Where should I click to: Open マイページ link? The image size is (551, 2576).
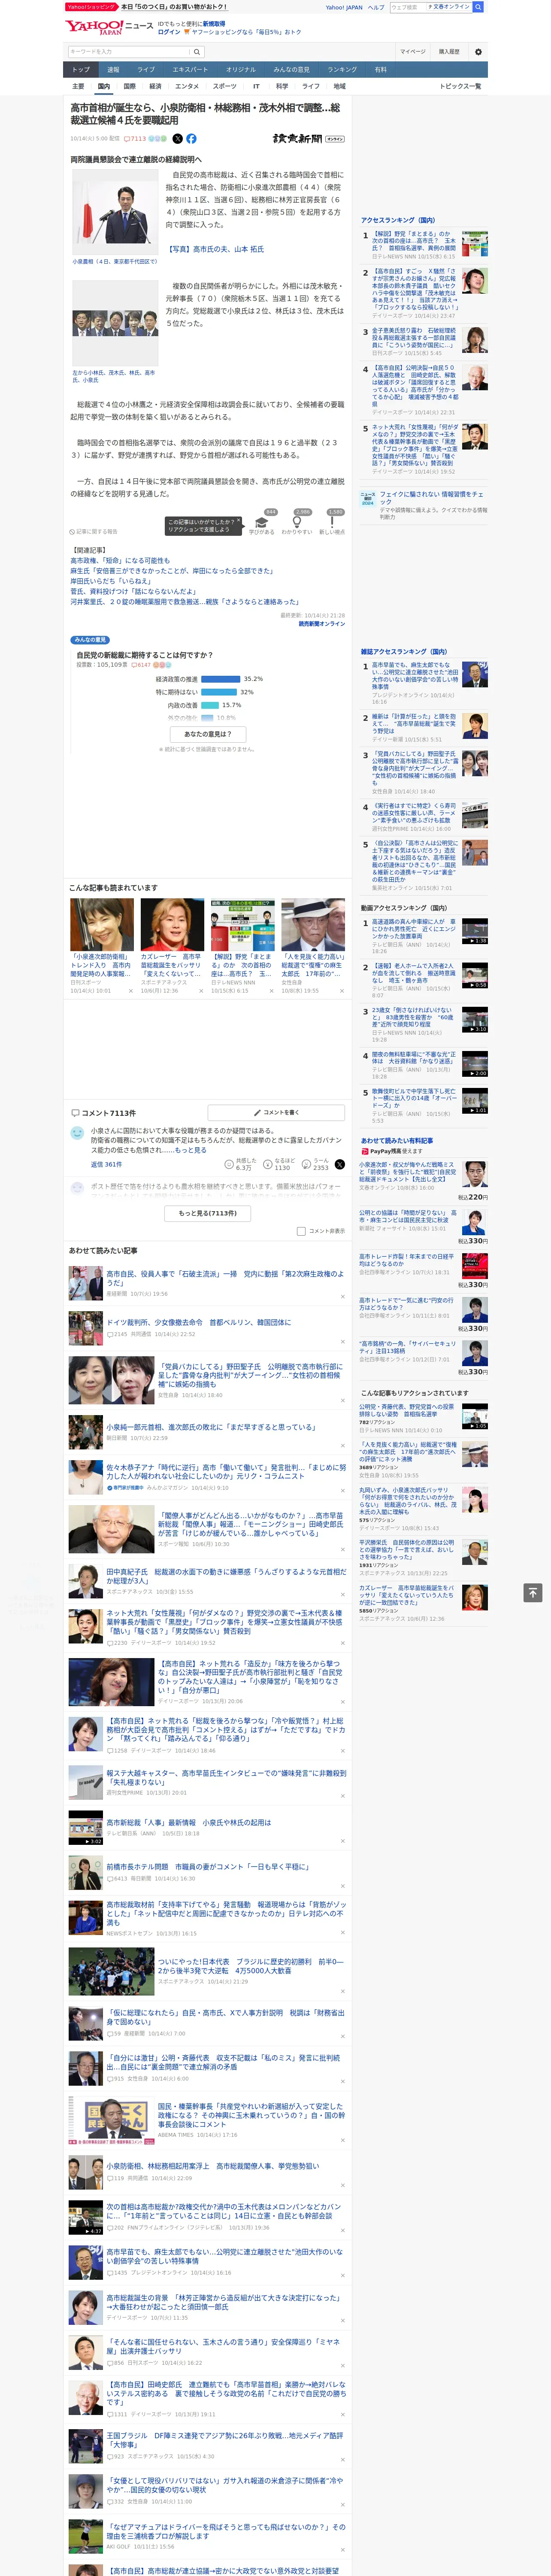tap(412, 52)
